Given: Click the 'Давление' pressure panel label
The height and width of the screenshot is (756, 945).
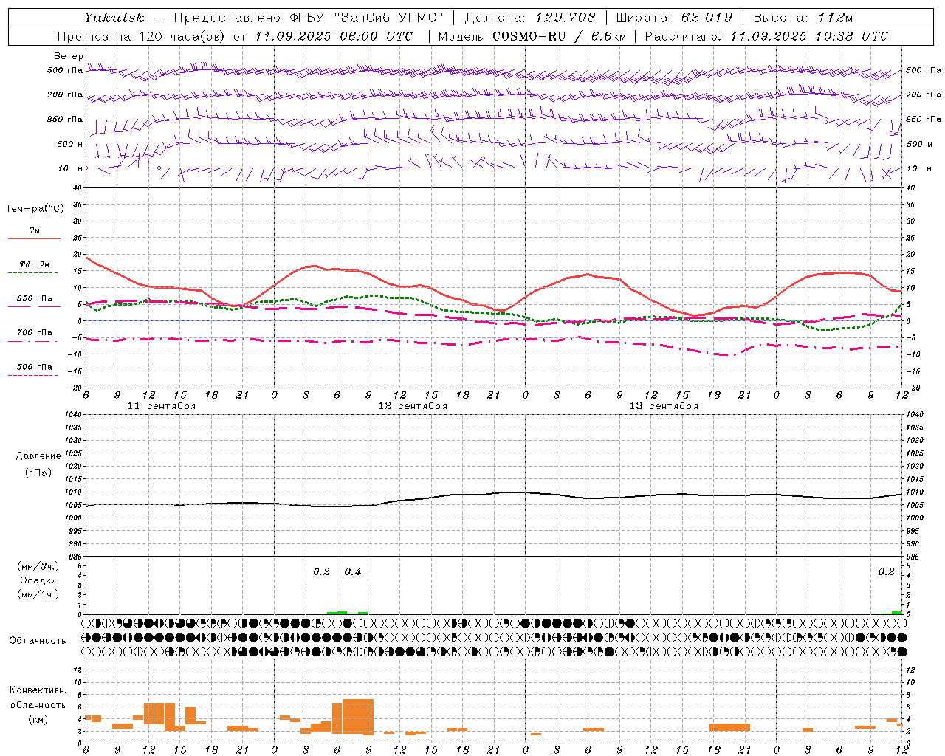Looking at the screenshot, I should pos(38,456).
